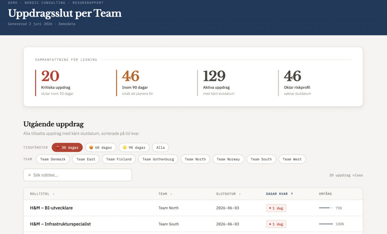Click the 1 dag badge for Infrastrukturspecialist
387x234 pixels.
[x=276, y=224]
